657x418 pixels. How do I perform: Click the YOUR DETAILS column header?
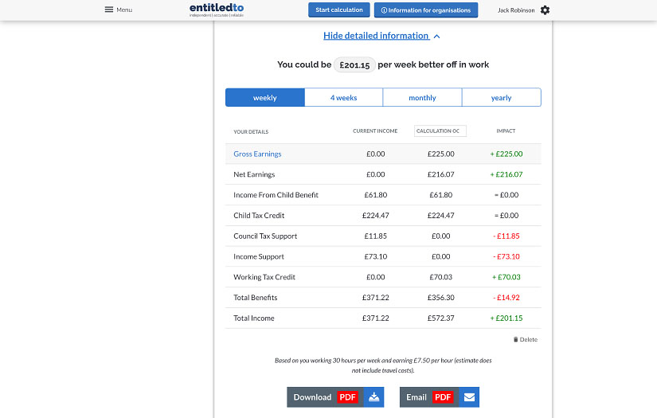pyautogui.click(x=251, y=132)
